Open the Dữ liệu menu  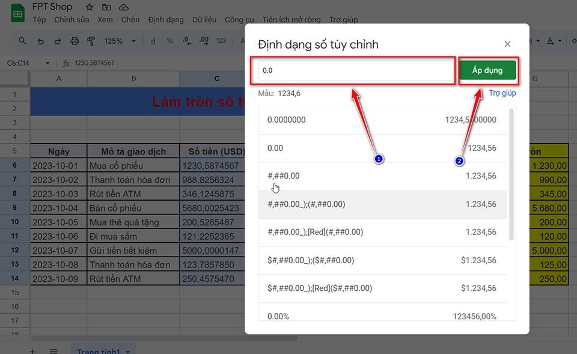(204, 19)
